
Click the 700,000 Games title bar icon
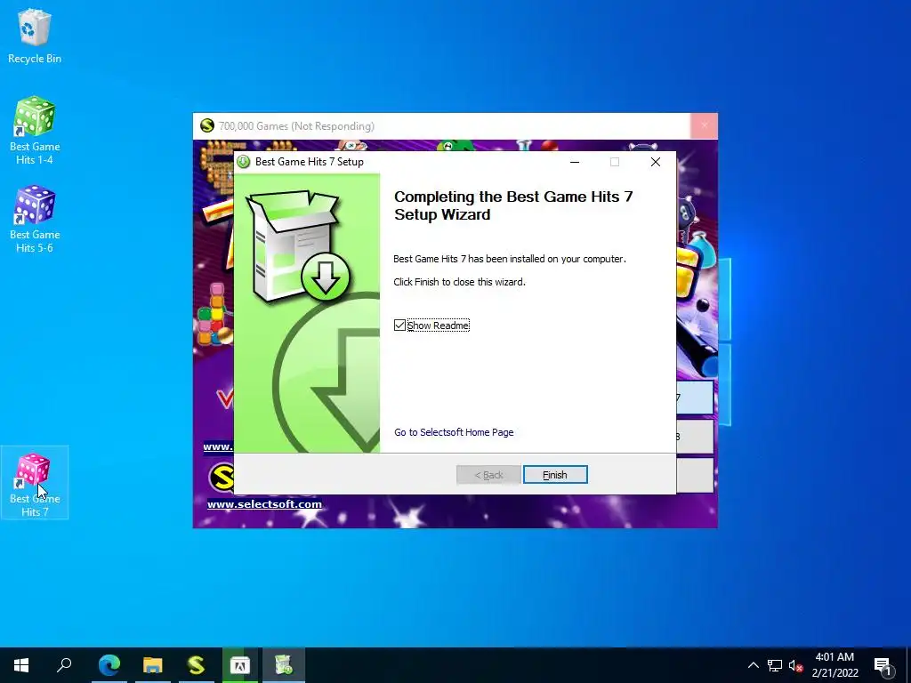pos(206,125)
